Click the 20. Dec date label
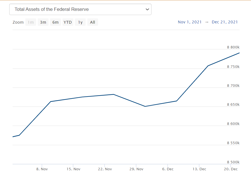This screenshot has height=175, width=251. (x=231, y=169)
